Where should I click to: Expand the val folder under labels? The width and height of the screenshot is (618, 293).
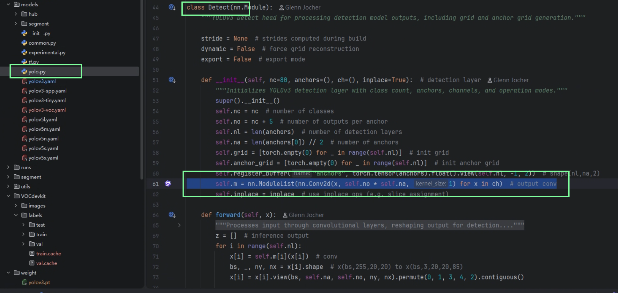click(x=23, y=244)
